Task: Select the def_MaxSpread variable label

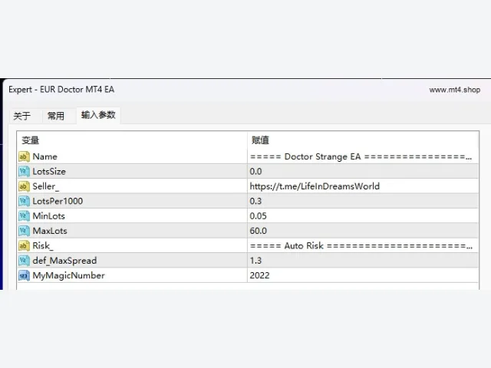Action: tap(64, 261)
